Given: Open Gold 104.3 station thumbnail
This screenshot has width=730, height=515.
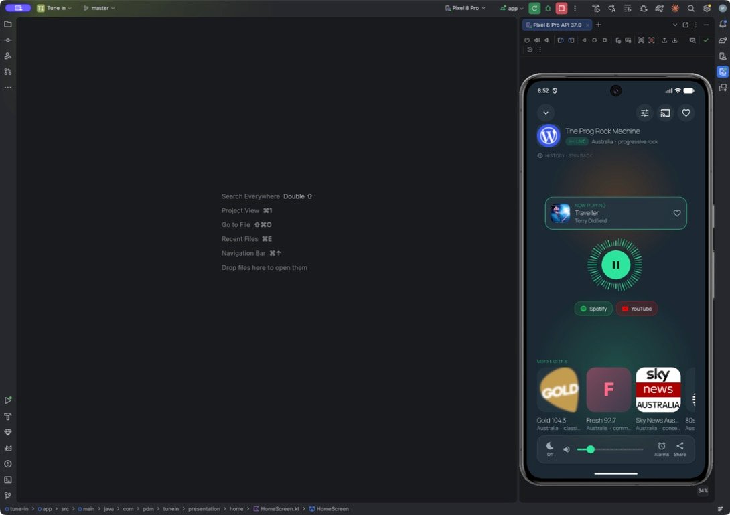Looking at the screenshot, I should click(559, 390).
